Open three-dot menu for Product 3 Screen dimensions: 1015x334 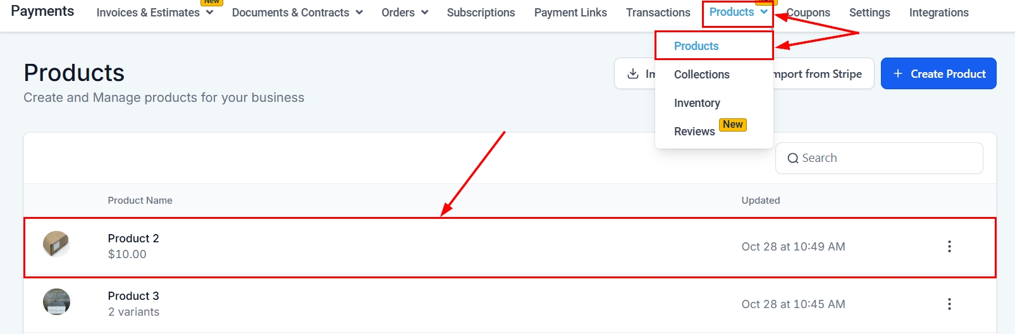coord(949,304)
